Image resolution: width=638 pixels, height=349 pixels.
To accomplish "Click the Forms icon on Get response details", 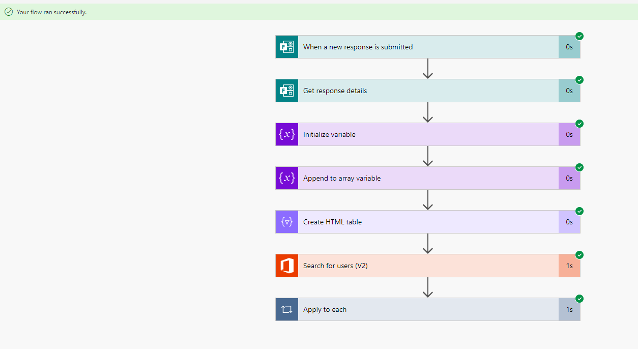I will 286,90.
